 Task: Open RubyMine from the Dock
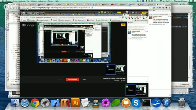(65, 103)
